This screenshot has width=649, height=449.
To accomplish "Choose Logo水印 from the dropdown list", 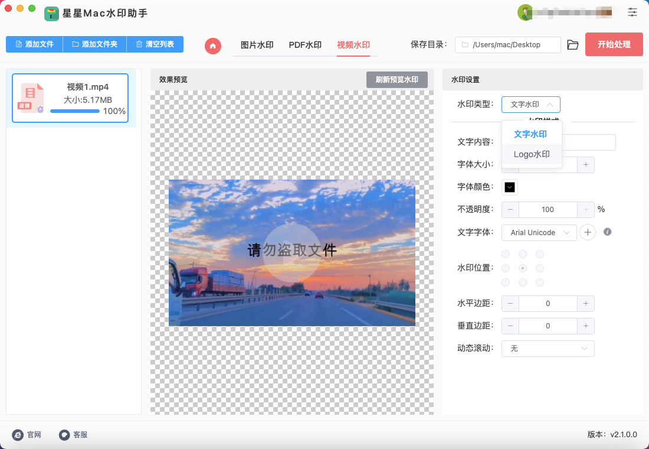I will coord(532,155).
